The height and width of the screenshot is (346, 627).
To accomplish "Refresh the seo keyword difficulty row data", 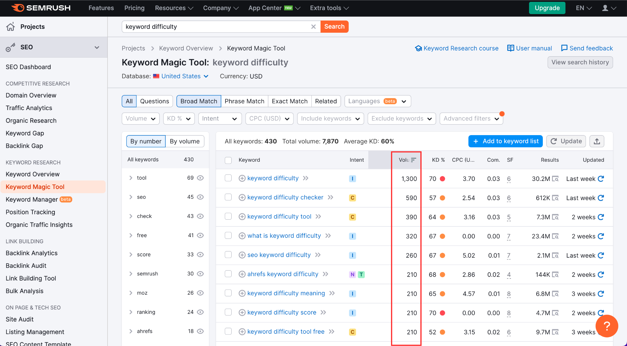I will (x=601, y=255).
